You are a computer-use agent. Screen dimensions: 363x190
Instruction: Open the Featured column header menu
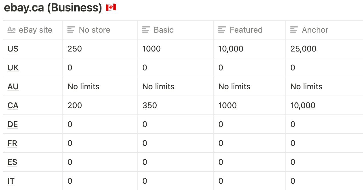tap(249, 30)
